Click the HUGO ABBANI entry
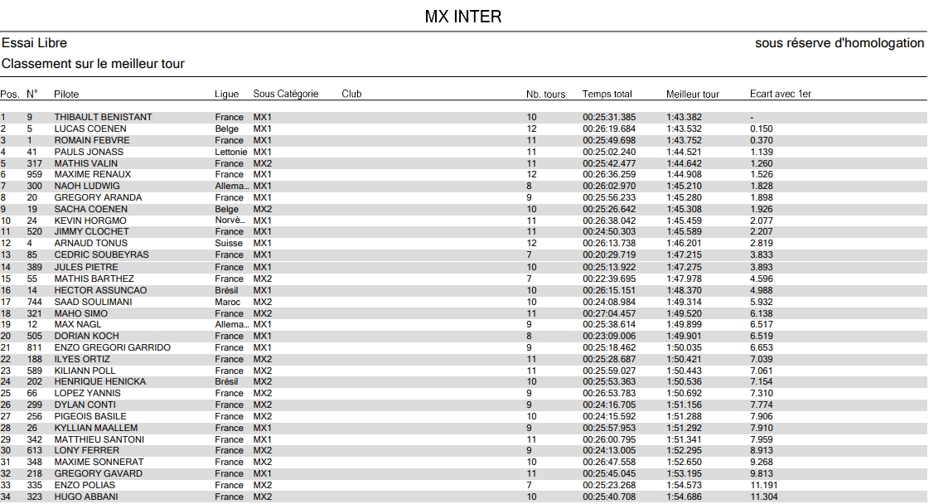This screenshot has height=504, width=929. pos(86,497)
